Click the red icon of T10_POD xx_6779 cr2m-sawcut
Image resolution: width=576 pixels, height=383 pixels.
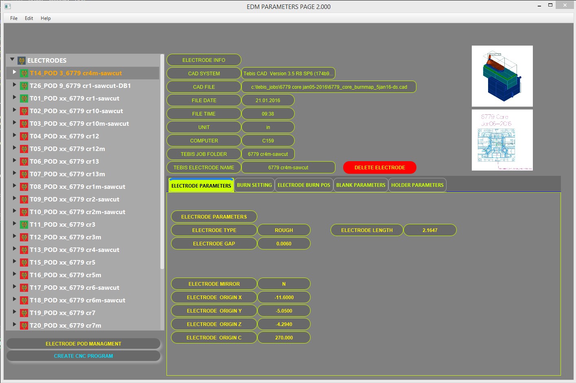click(24, 212)
